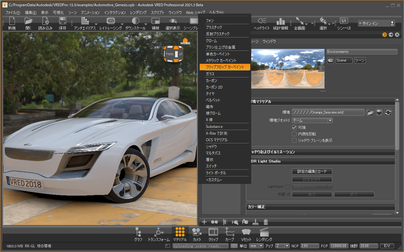
Task: Open the レンダリング menu in menu bar
Action: (138, 13)
